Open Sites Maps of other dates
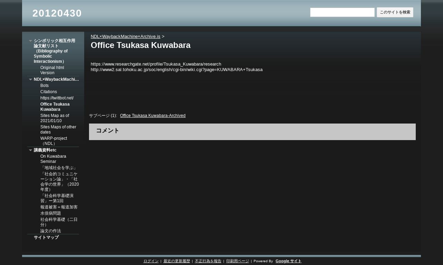Viewport: 443px width, 265px height. (58, 129)
